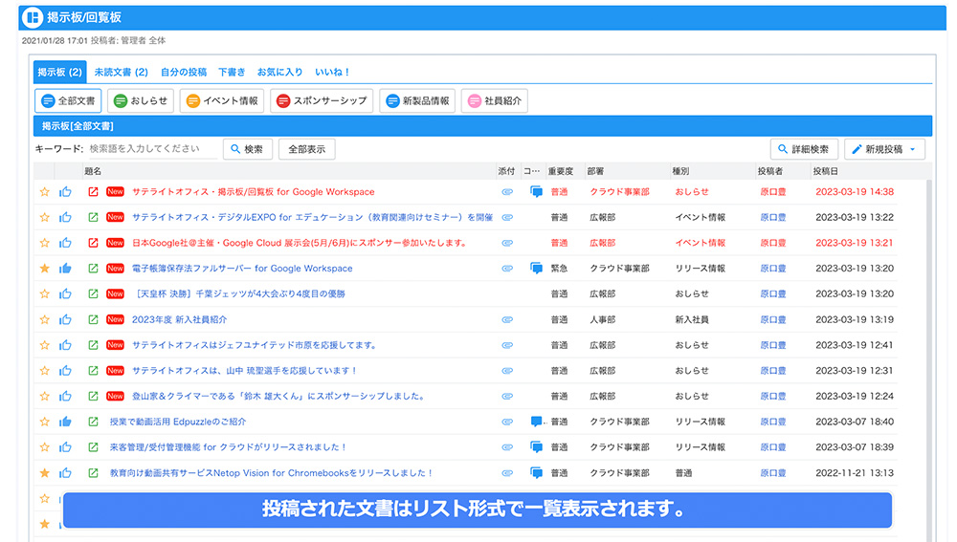
Task: Click the 掲示板/回覧板 app logo icon
Action: tap(33, 17)
